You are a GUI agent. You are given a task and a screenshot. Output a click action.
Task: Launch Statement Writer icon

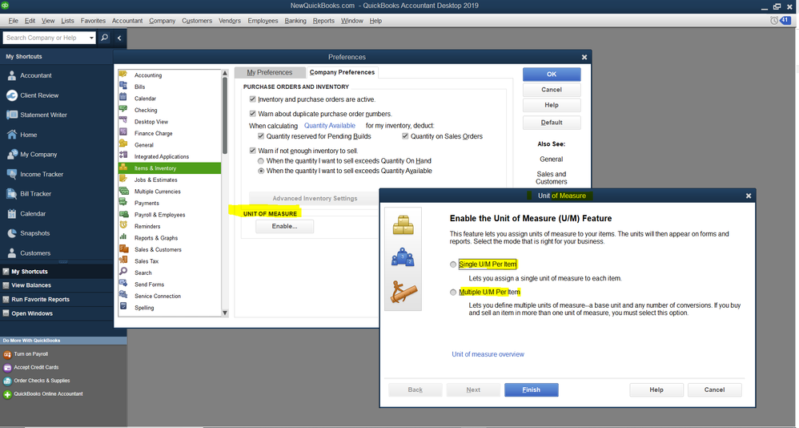tap(12, 115)
